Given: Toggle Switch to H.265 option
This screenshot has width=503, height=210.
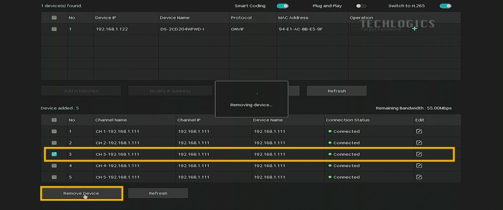Looking at the screenshot, I should point(445,6).
